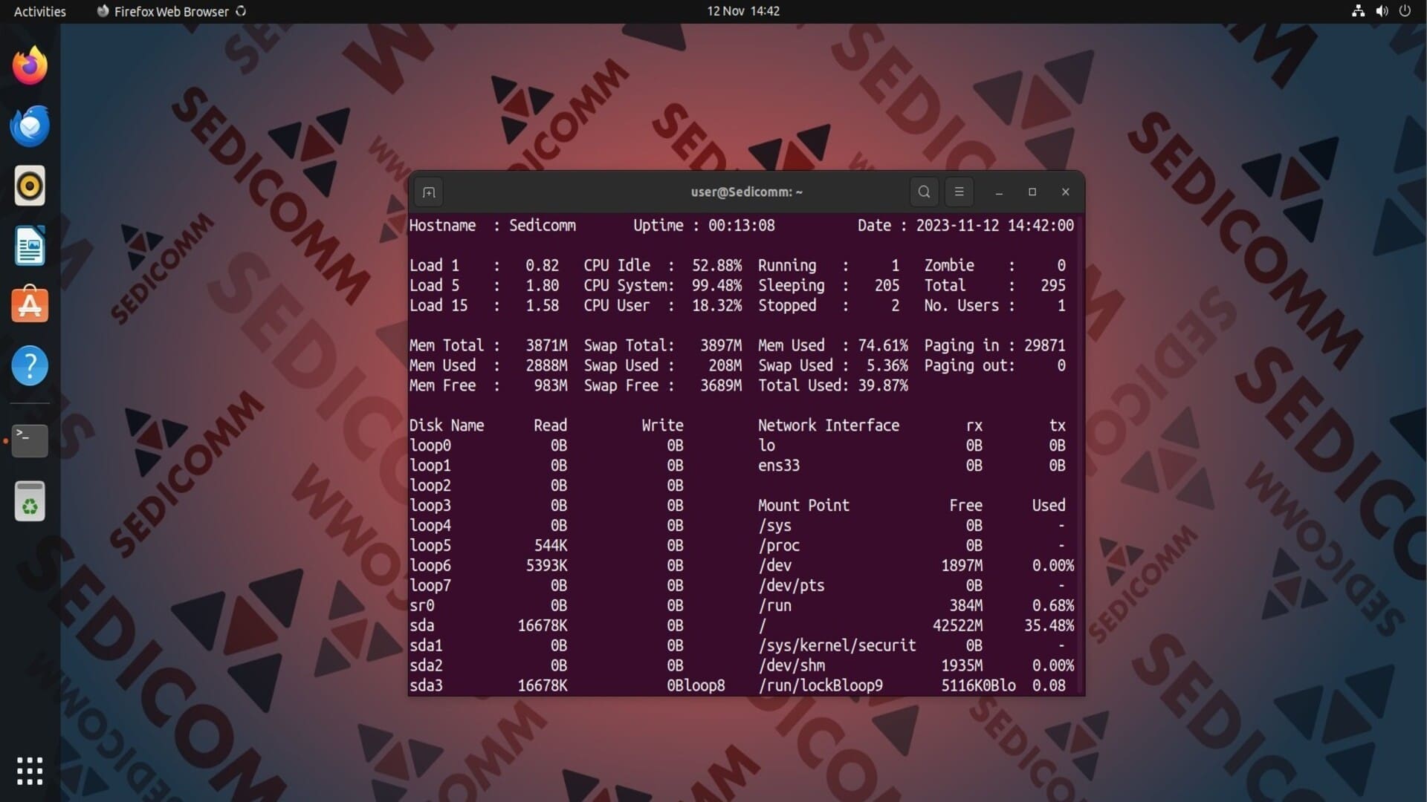This screenshot has width=1427, height=802.
Task: Click the volume icon in top bar
Action: pos(1382,11)
